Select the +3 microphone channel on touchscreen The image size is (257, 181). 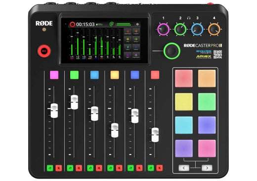point(84,57)
